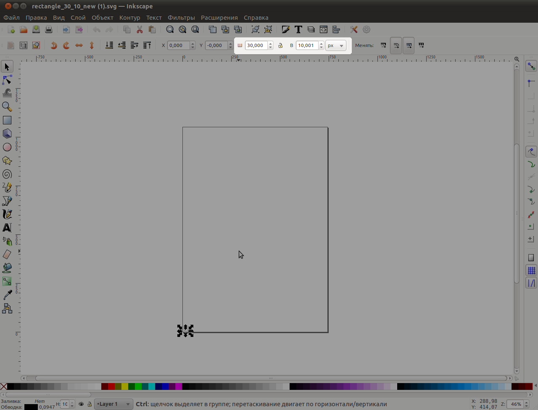
Task: Choose the Calligraphy tool
Action: point(7,214)
